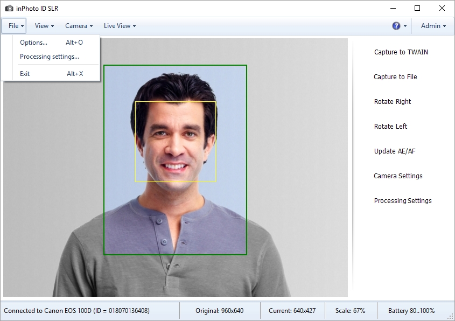Maximize the inPhoto ID SLR window

(417, 8)
